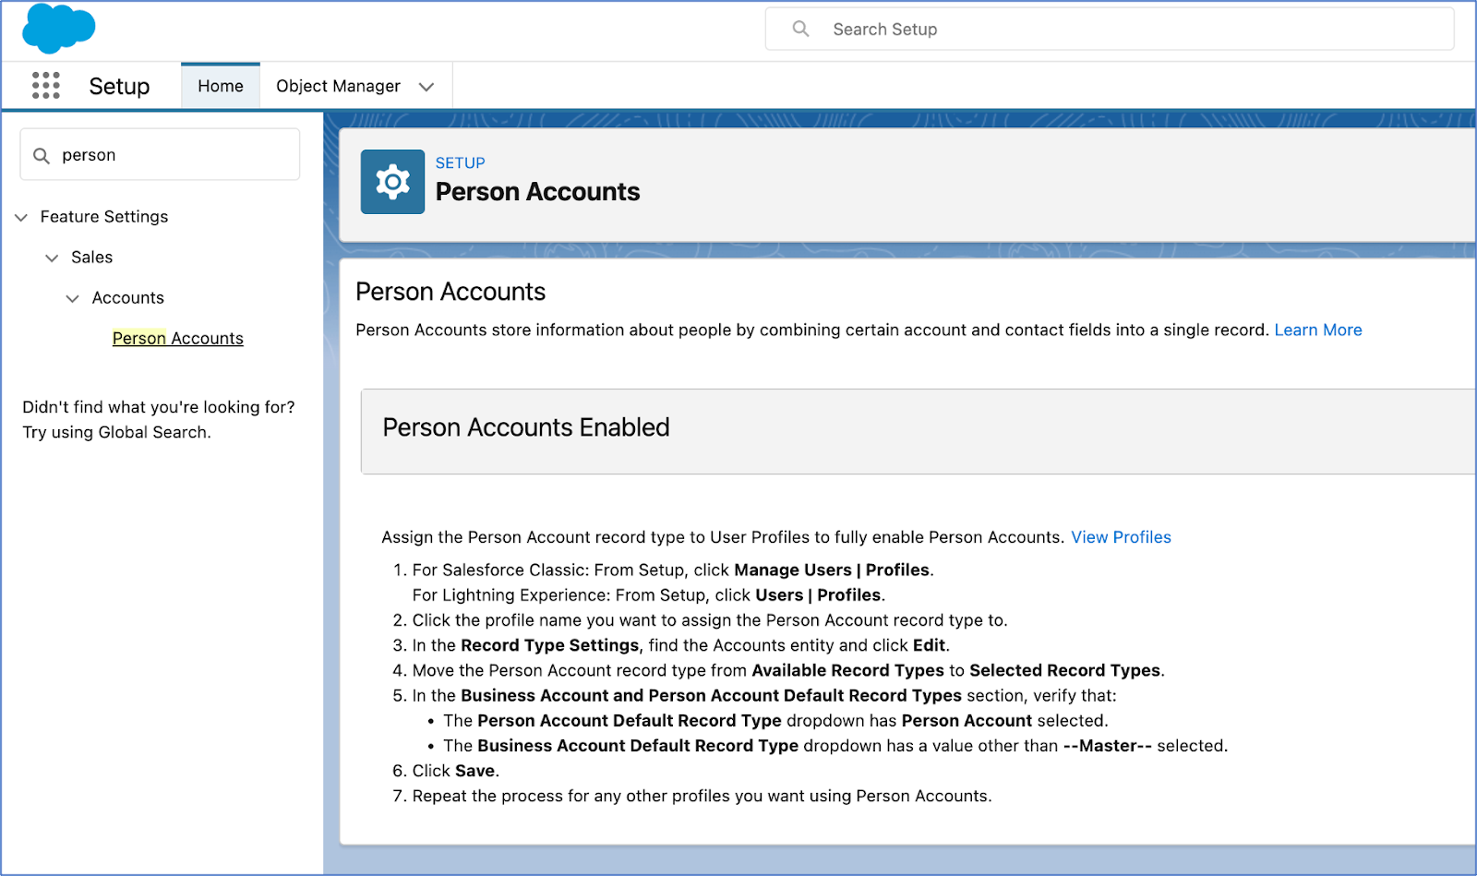
Task: Open the App Launcher grid icon
Action: pyautogui.click(x=43, y=85)
